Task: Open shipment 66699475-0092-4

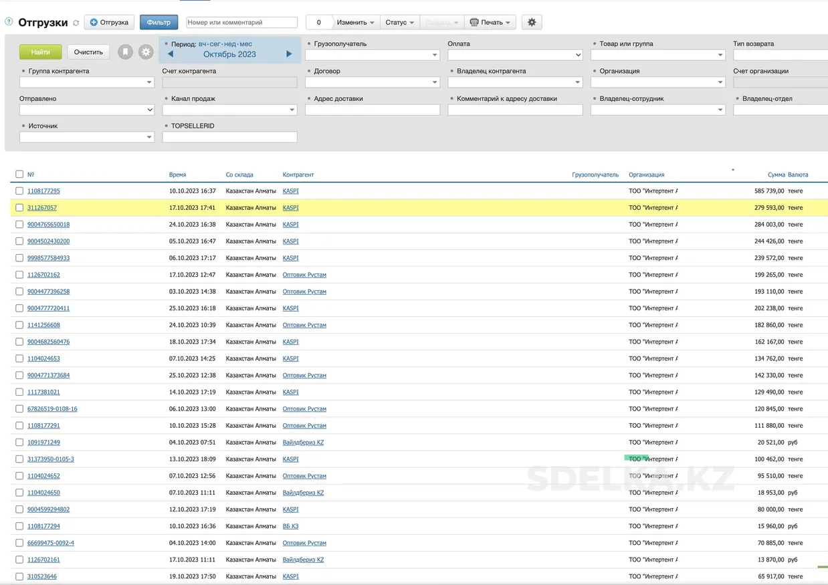Action: click(51, 543)
